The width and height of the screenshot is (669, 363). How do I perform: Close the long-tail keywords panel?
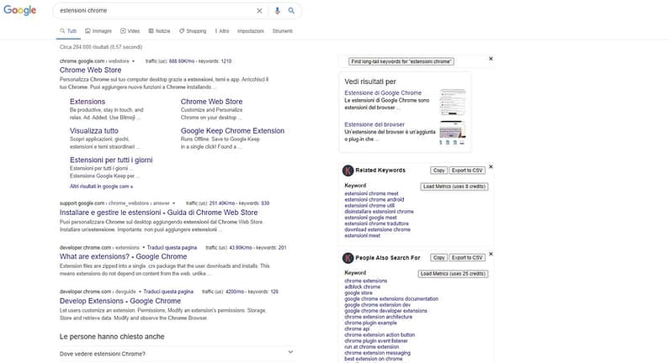(x=491, y=58)
